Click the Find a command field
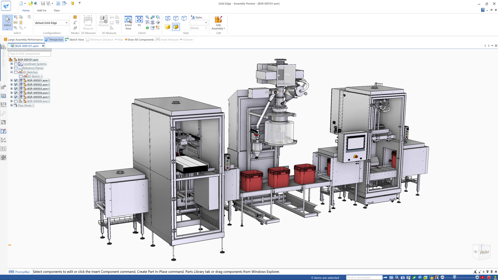This screenshot has height=280, width=498. (x=364, y=277)
